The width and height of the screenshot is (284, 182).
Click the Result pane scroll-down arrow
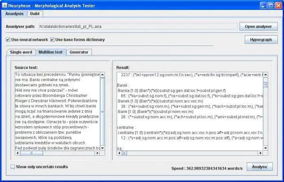coord(265,148)
